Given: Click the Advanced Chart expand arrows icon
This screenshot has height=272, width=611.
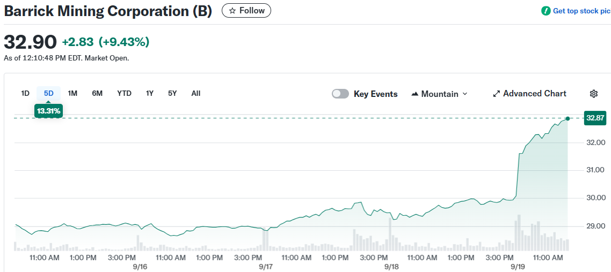Looking at the screenshot, I should (x=497, y=94).
